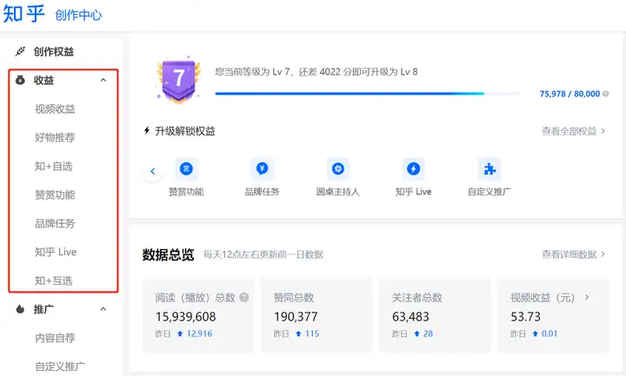The width and height of the screenshot is (626, 376).
Task: Click 品牌任务 label under benefits
Action: point(262,192)
